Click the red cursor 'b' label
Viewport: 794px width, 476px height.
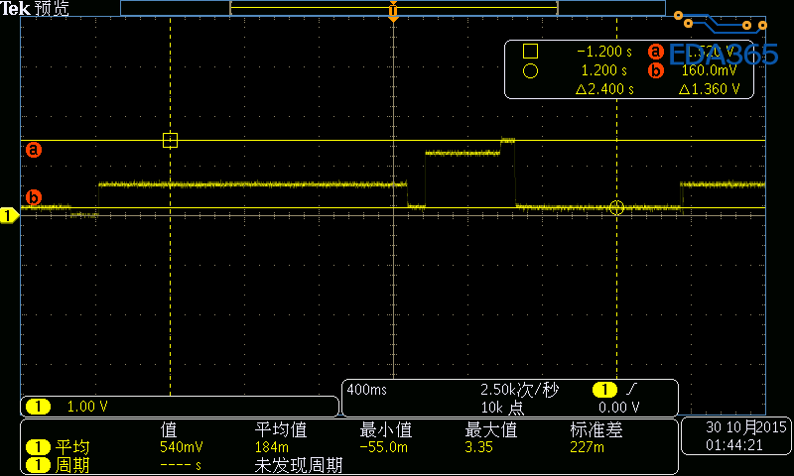click(34, 197)
